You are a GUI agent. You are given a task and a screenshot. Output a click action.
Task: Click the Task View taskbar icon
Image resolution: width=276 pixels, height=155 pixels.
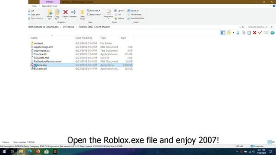(x=13, y=152)
